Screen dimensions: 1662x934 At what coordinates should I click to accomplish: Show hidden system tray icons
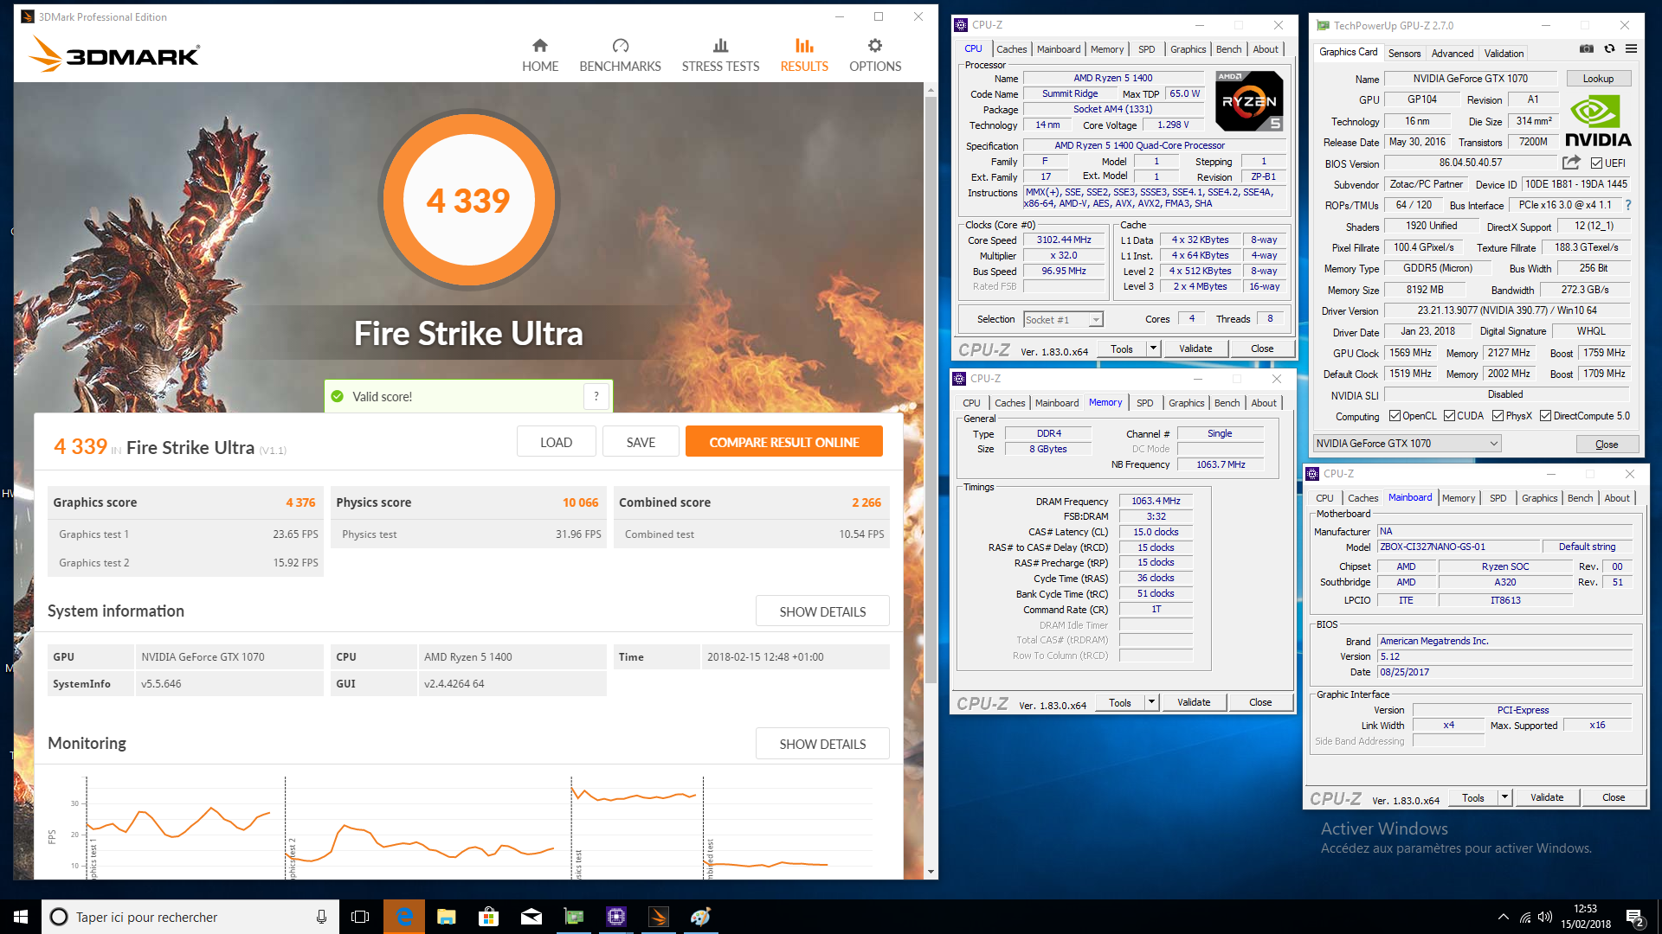point(1504,917)
